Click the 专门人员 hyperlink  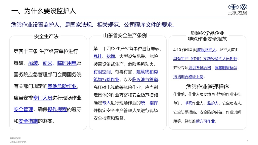point(43,98)
